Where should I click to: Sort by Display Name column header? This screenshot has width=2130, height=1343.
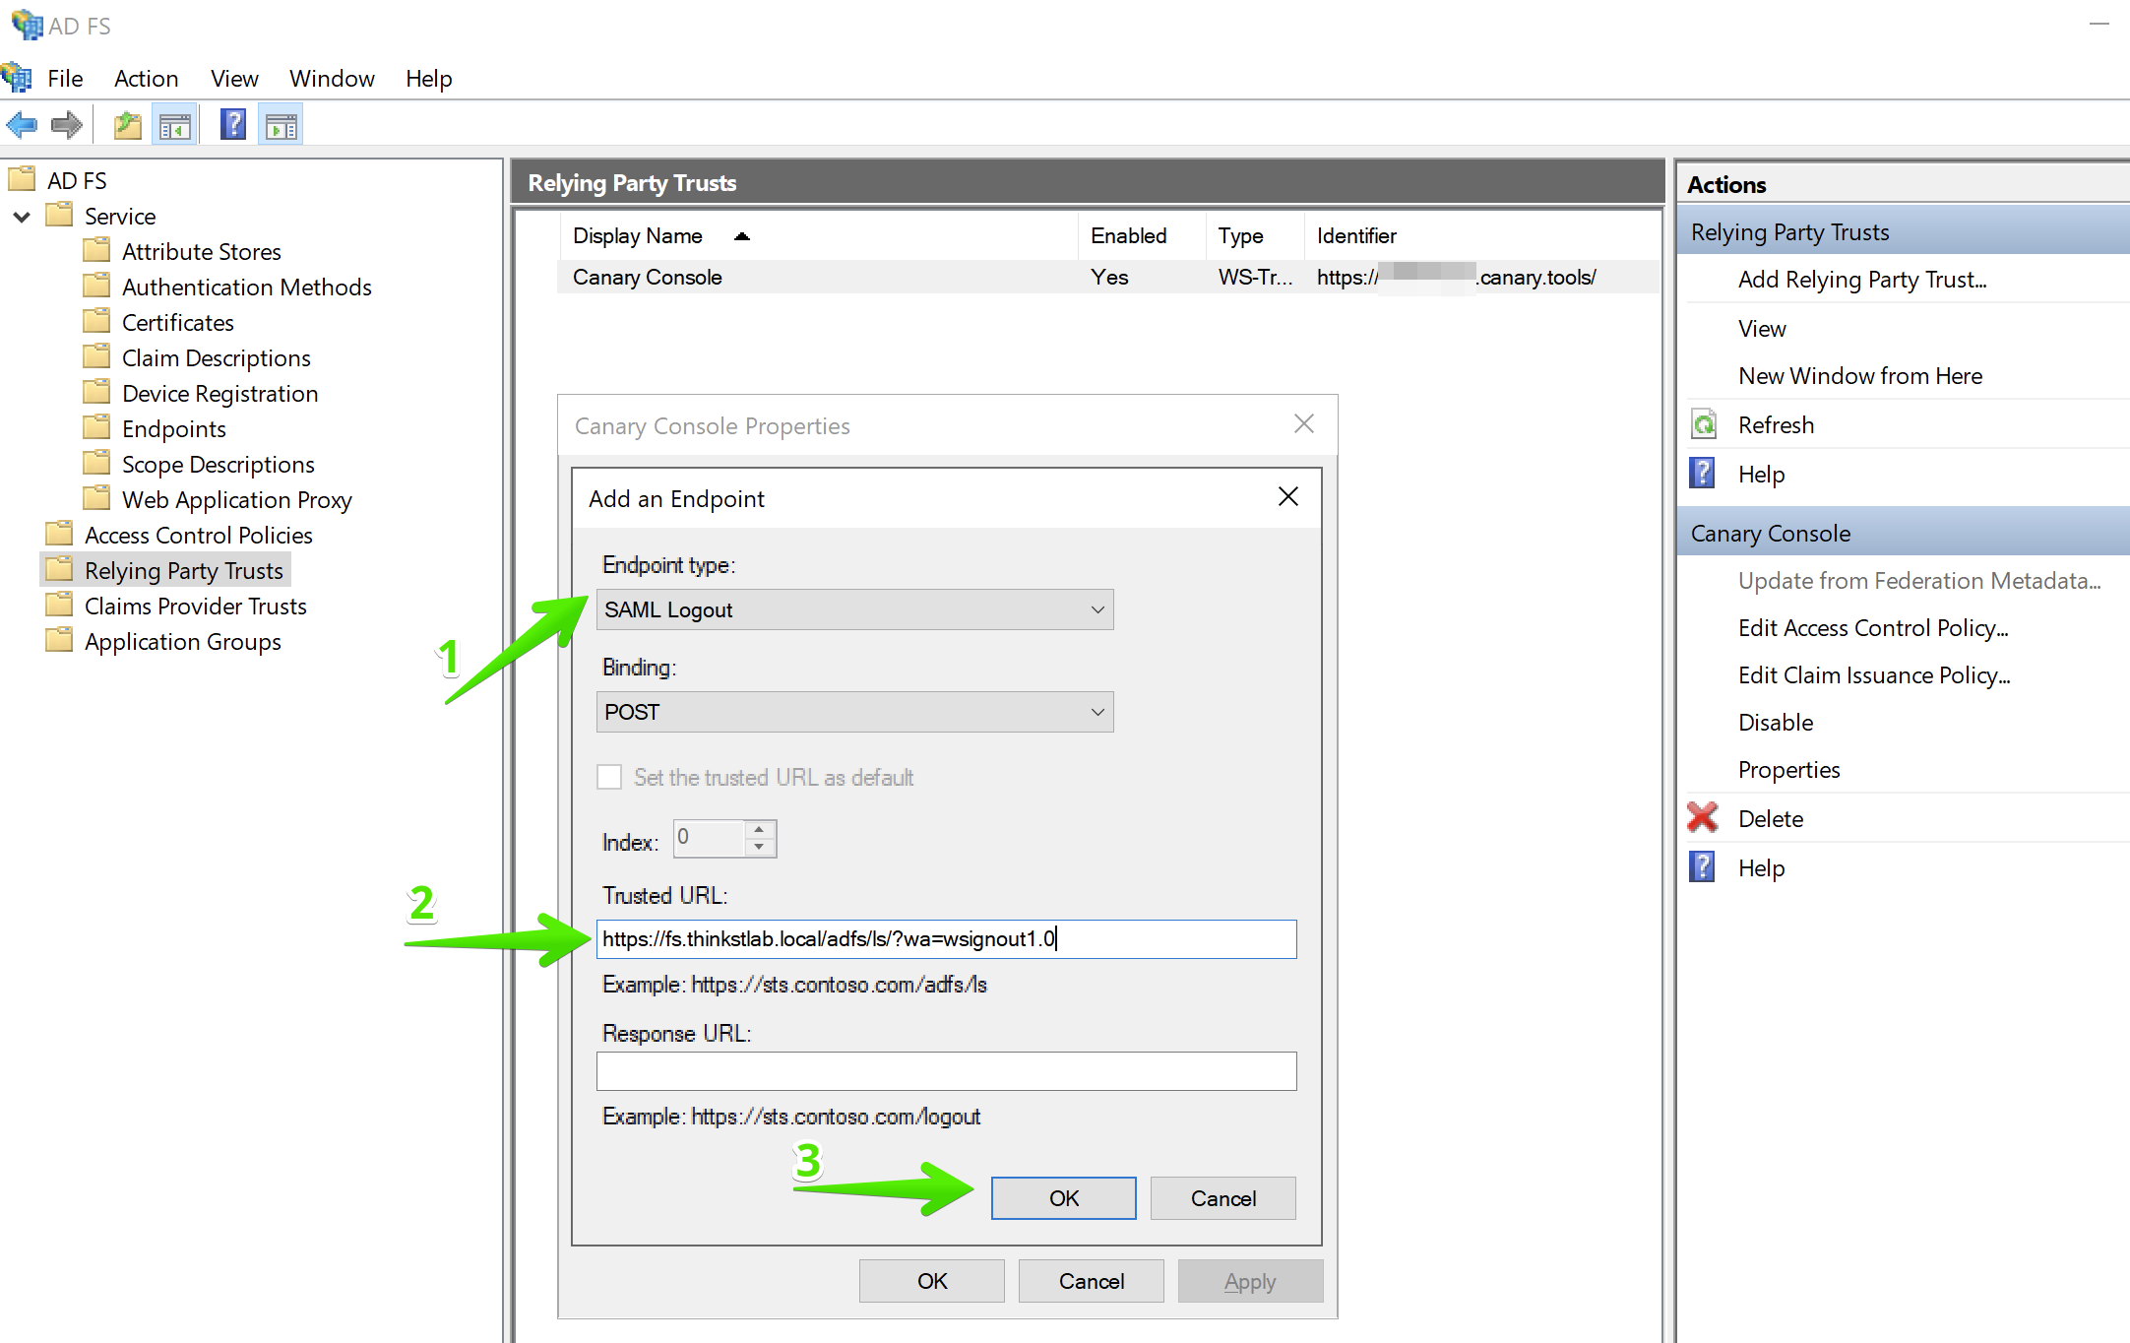click(x=638, y=236)
